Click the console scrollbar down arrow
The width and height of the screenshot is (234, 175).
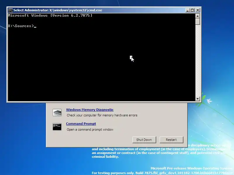click(198, 99)
